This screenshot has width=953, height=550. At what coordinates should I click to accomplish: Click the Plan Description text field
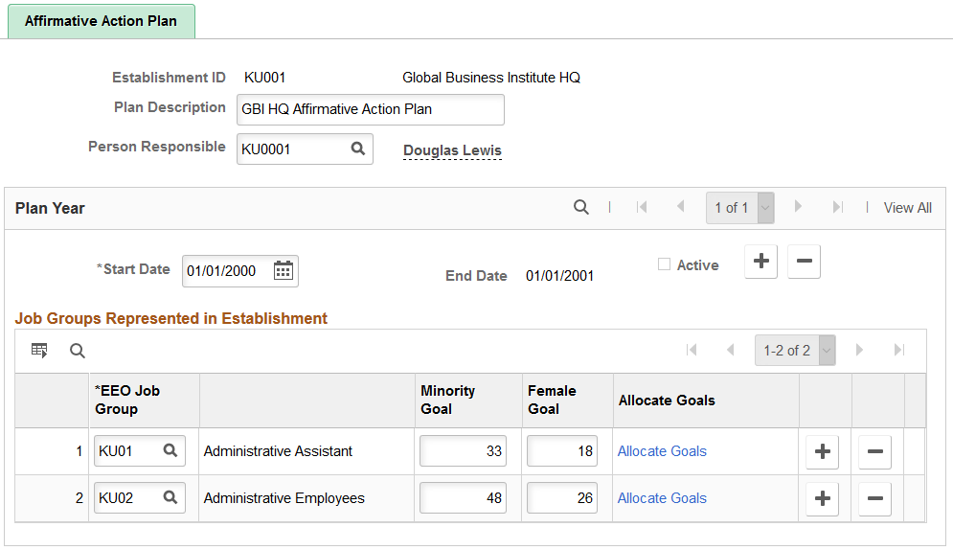pyautogui.click(x=370, y=109)
